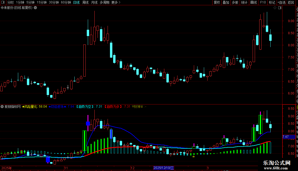This screenshot has height=171, width=298.
Task: Select the 30分钟 period tab
Action: click(x=54, y=2)
